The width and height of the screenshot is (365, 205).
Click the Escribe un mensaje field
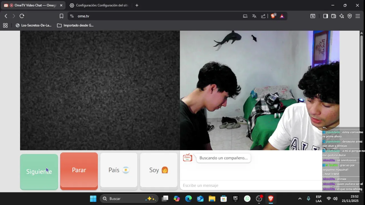click(x=251, y=185)
